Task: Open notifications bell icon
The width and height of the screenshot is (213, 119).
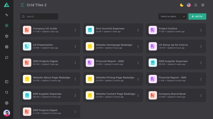Action: [196, 5]
